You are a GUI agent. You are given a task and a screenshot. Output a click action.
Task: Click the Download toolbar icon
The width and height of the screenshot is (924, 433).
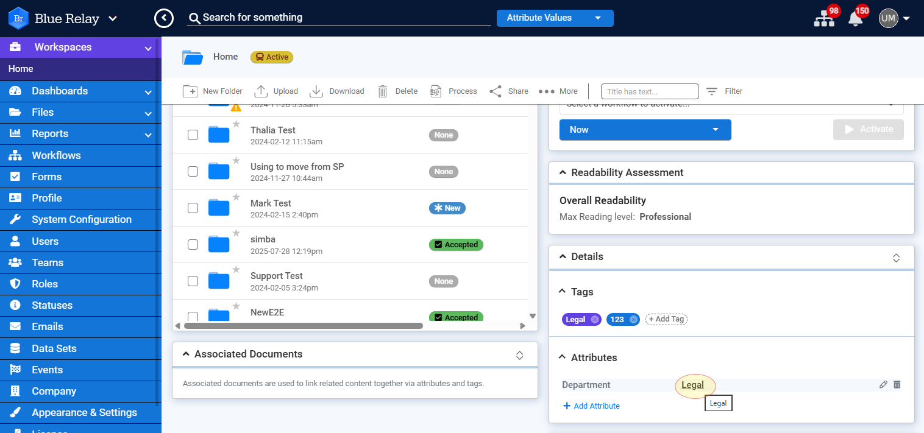tap(316, 91)
